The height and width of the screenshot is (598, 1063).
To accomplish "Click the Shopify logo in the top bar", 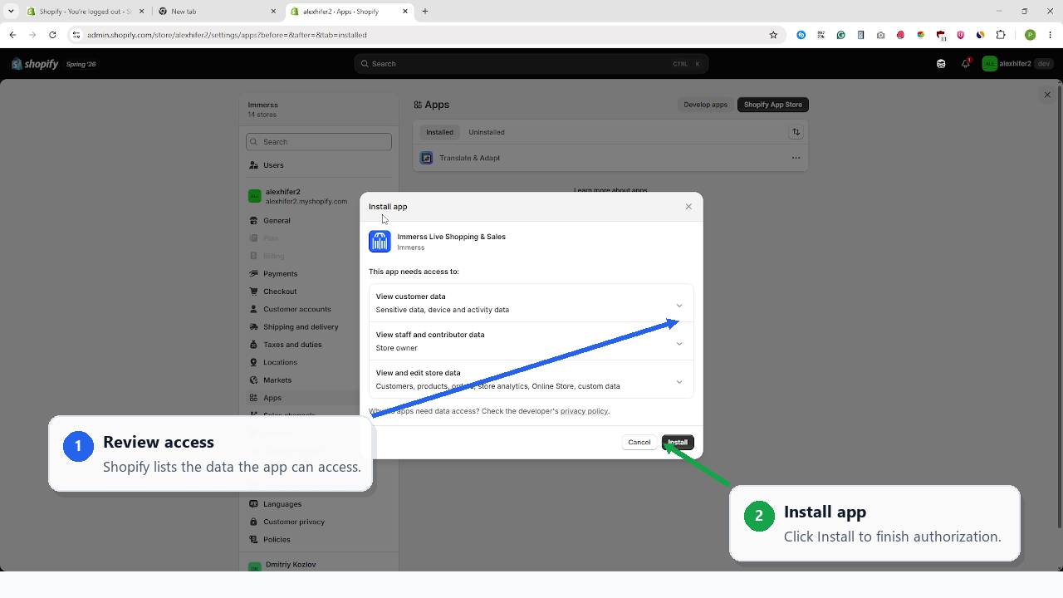I will coord(35,64).
